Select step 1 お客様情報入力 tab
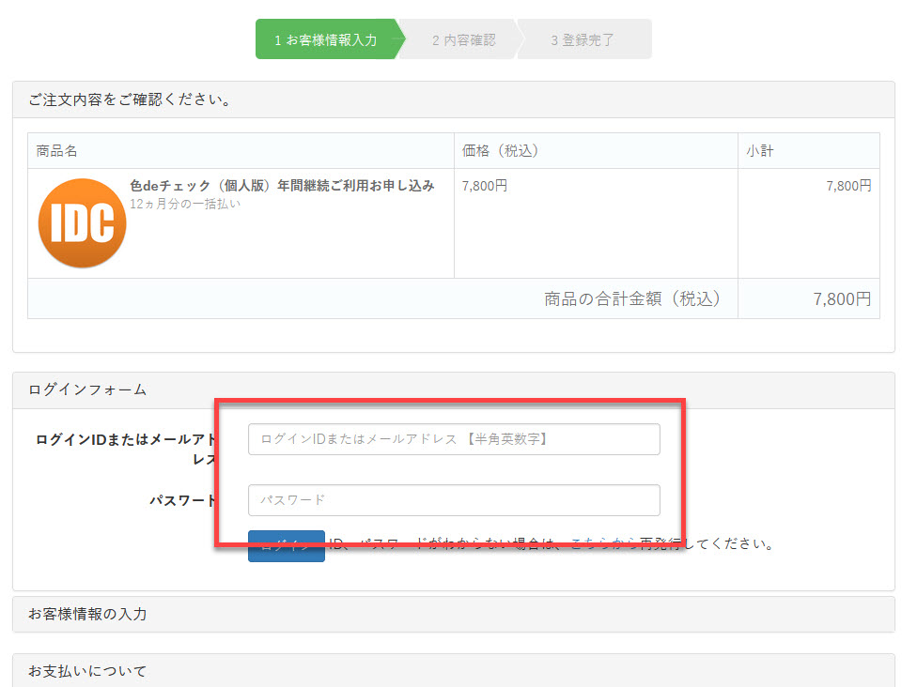The width and height of the screenshot is (917, 687). [326, 40]
